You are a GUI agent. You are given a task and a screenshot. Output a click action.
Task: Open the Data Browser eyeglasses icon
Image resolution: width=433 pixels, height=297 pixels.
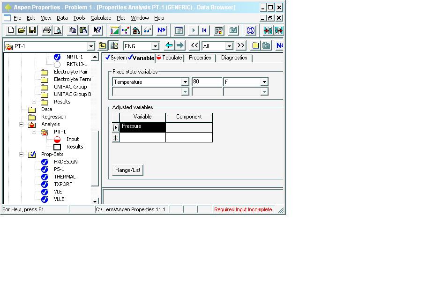(x=147, y=30)
